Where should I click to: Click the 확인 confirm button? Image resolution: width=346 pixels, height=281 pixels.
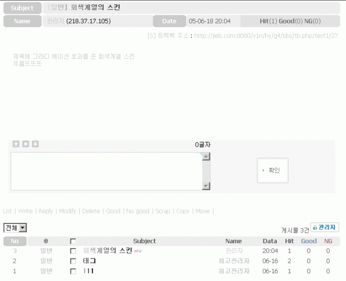[x=273, y=170]
